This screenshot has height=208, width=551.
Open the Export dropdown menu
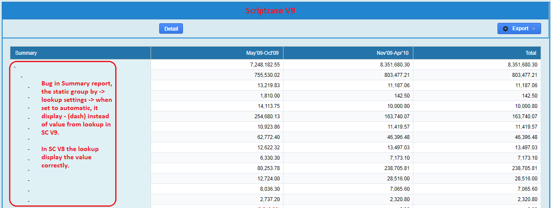pos(519,28)
